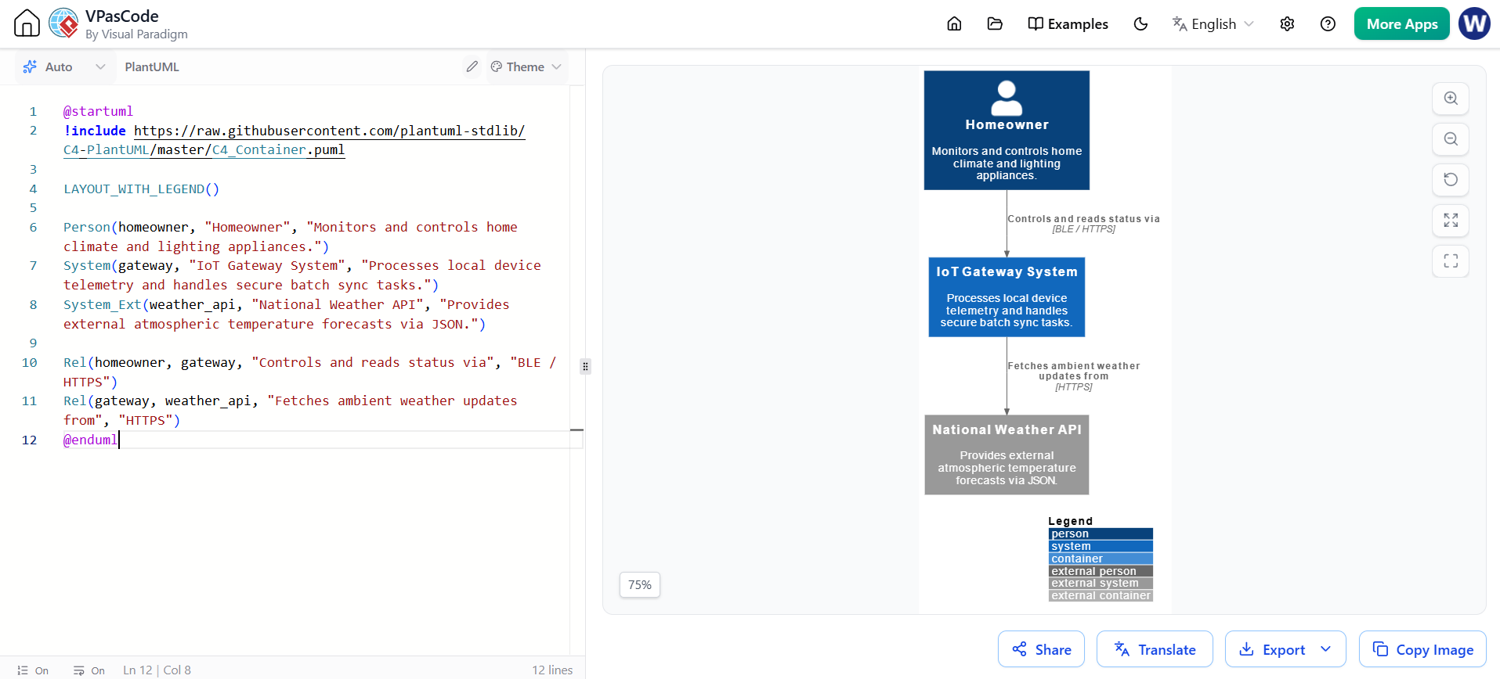Click the 12 lines count in status bar

(x=552, y=670)
